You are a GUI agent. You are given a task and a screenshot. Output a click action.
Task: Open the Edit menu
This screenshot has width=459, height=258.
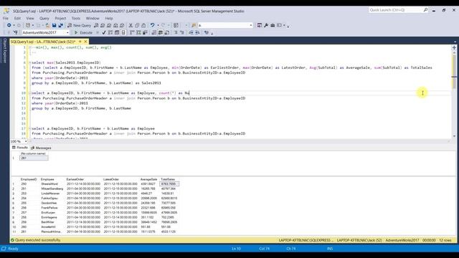coord(17,18)
